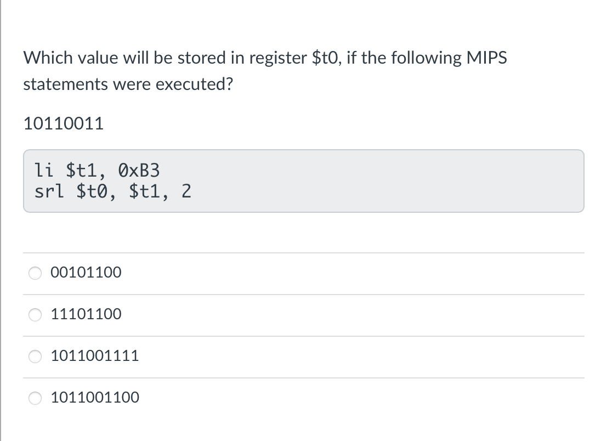This screenshot has height=441, width=601.
Task: Click the answer option labeled 11101100
Action: coord(86,314)
